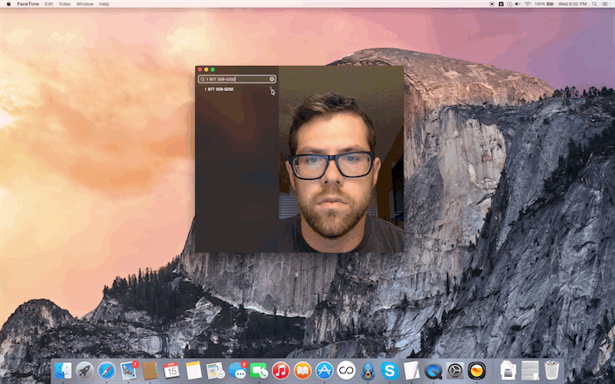
Task: Open the Help menu
Action: pyautogui.click(x=105, y=4)
